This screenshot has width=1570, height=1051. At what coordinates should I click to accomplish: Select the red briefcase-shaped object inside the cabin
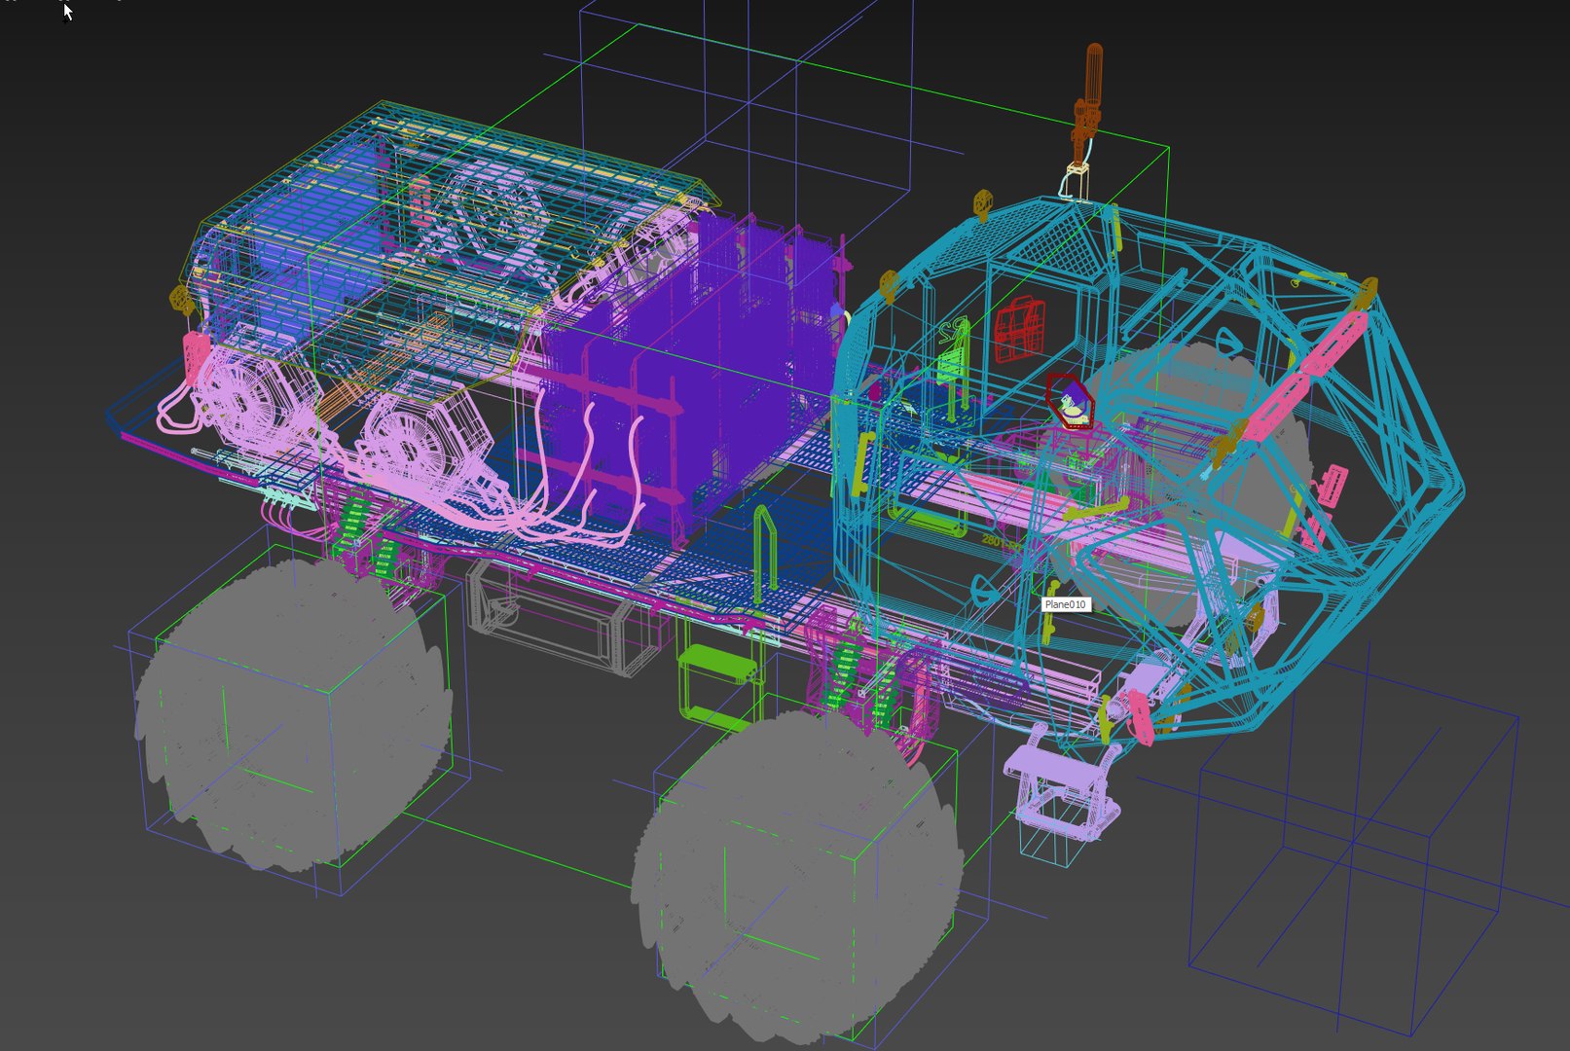pyautogui.click(x=1019, y=331)
